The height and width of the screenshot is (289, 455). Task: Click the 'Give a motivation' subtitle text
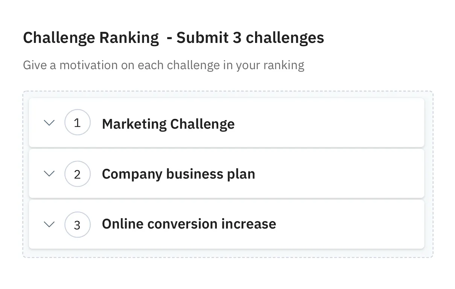pyautogui.click(x=163, y=65)
